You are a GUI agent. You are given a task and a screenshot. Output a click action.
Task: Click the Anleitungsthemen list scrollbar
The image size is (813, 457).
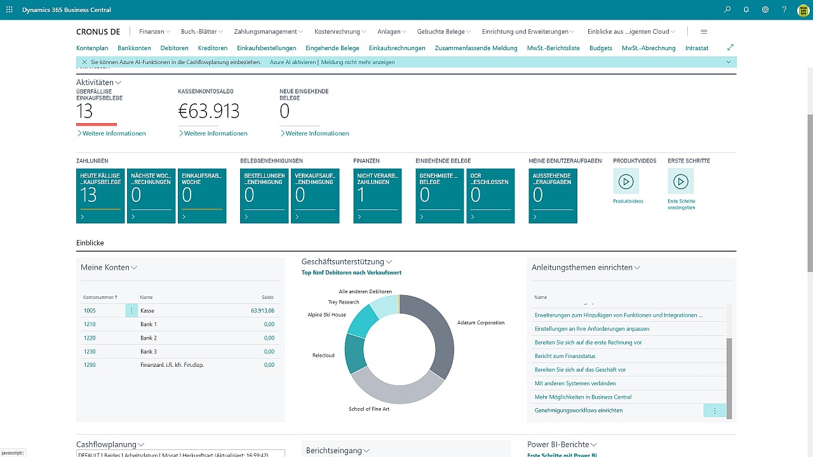(729, 378)
